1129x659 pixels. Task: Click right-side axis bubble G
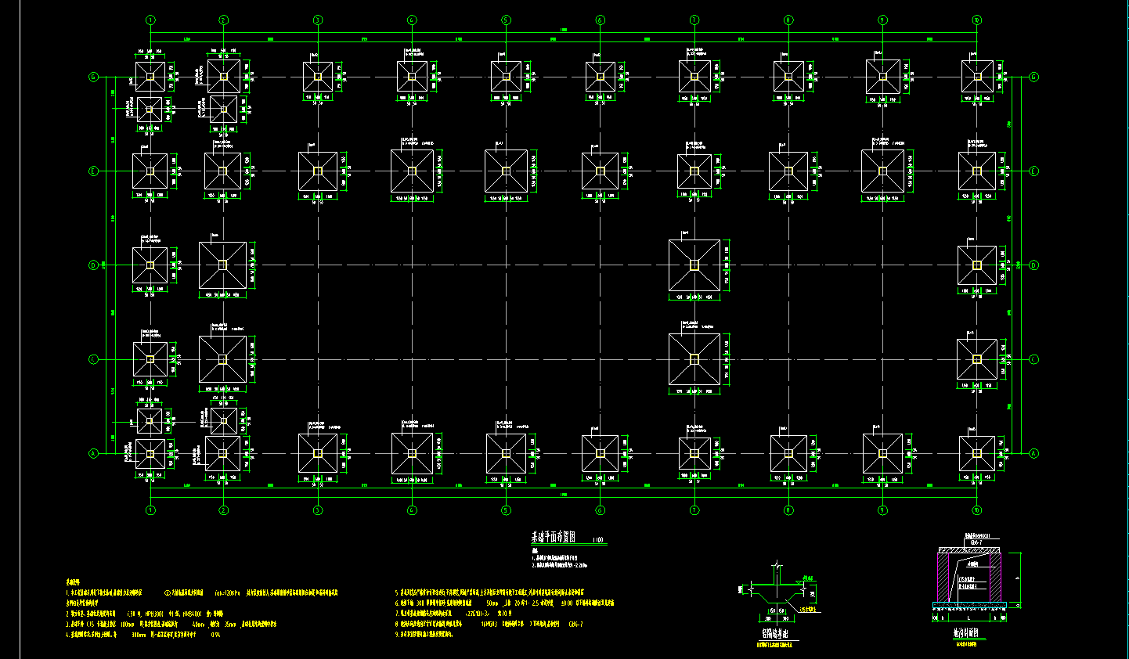(1033, 77)
